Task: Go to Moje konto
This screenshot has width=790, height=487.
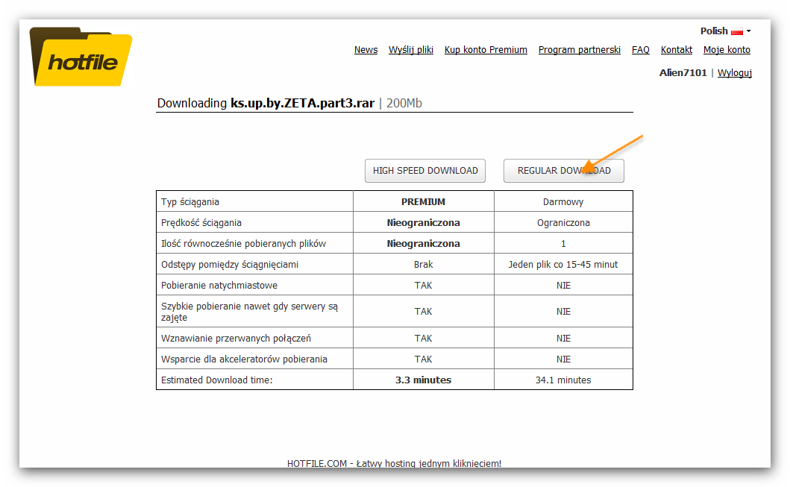Action: point(727,50)
